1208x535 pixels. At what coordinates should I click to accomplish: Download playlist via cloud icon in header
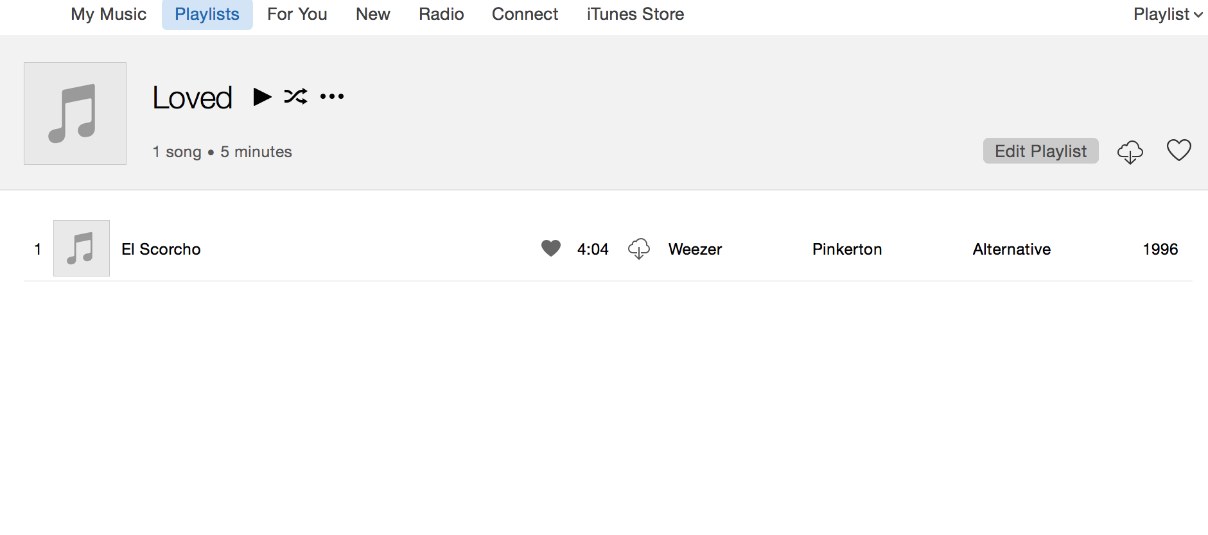[x=1130, y=152]
